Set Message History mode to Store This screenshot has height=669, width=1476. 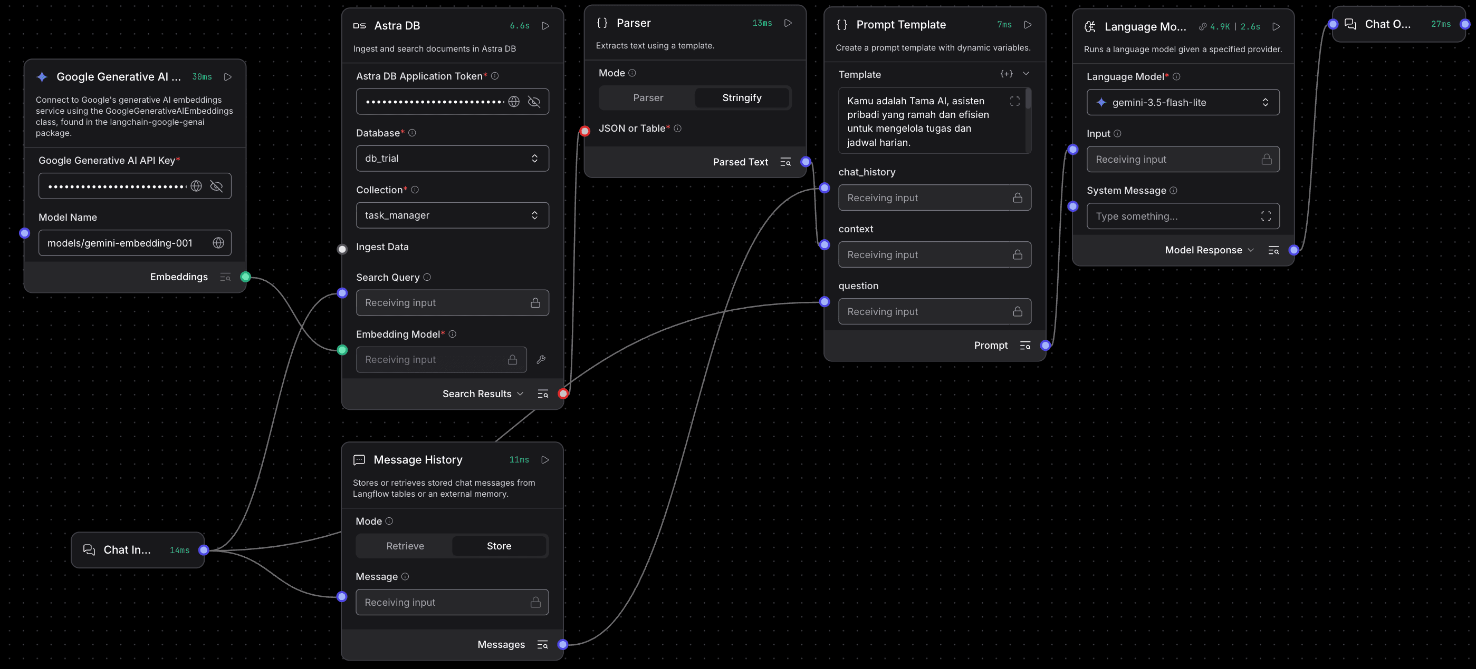click(x=499, y=546)
